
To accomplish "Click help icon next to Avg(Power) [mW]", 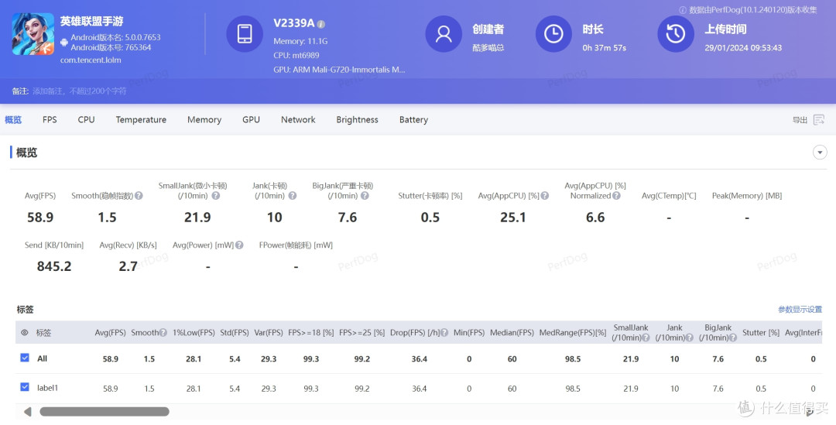I will tap(239, 245).
